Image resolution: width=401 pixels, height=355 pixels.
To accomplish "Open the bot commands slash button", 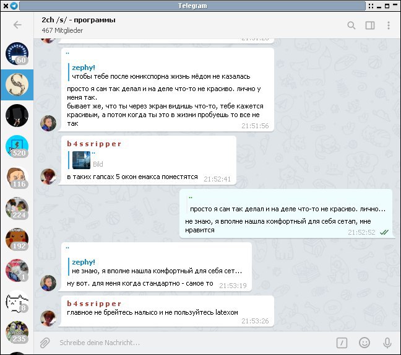I will tap(342, 343).
